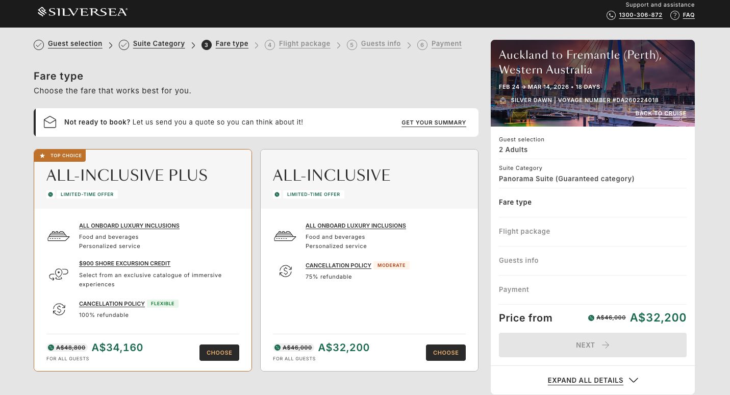This screenshot has height=395, width=730.
Task: Choose the All-Inclusive fare for A$32,200
Action: tap(445, 353)
